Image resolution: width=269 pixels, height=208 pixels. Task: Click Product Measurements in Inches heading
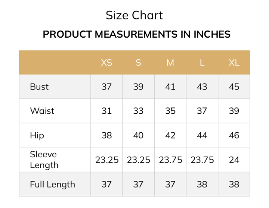point(137,34)
